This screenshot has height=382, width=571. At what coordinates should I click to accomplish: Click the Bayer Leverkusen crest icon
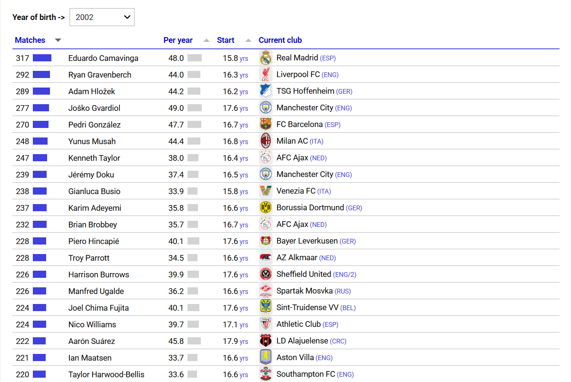click(266, 241)
